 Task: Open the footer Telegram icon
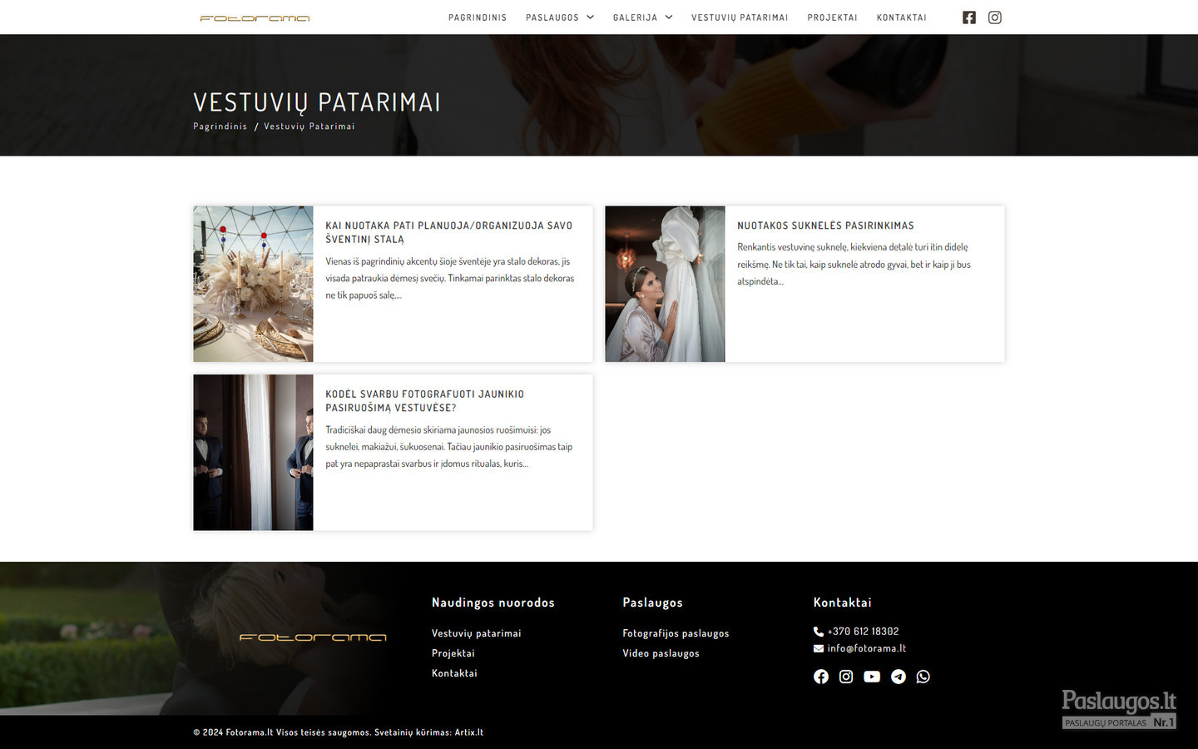point(898,677)
